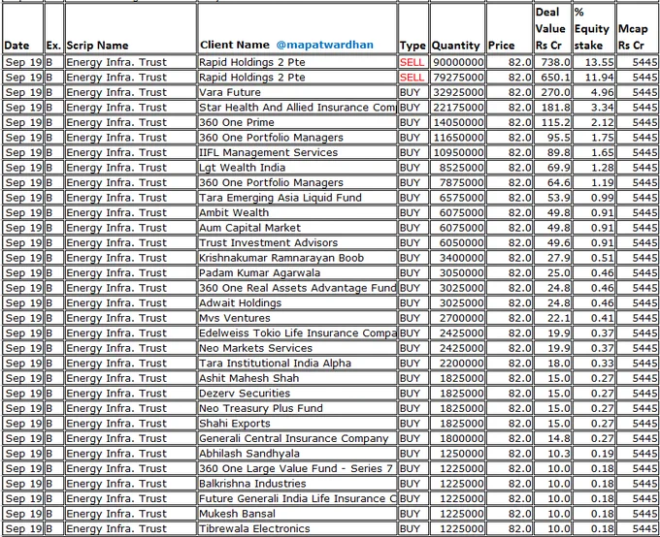Click equity stake cell 11.94
This screenshot has width=660, height=537.
click(x=594, y=78)
